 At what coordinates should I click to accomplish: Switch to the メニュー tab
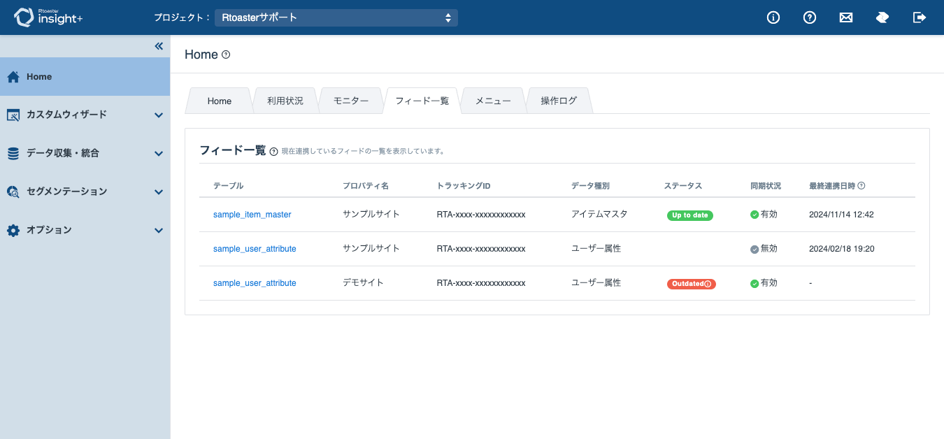(x=493, y=101)
